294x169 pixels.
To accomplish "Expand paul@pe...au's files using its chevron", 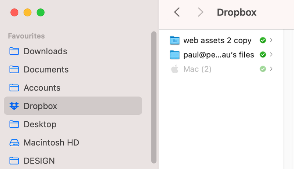I will tap(271, 55).
